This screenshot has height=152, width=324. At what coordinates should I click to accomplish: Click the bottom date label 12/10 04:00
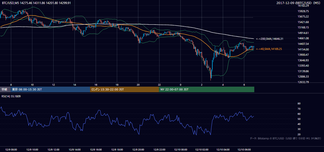[x=223, y=150]
